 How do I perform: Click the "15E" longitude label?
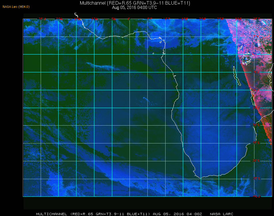(x=185, y=19)
